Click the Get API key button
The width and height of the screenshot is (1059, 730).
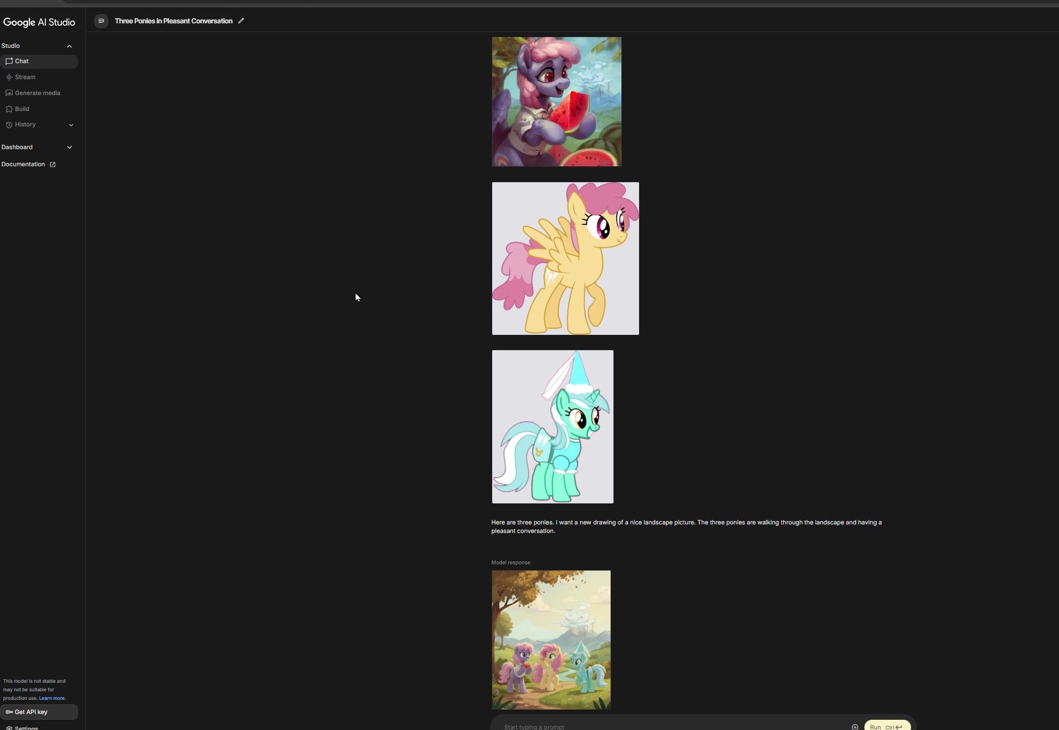pyautogui.click(x=39, y=712)
